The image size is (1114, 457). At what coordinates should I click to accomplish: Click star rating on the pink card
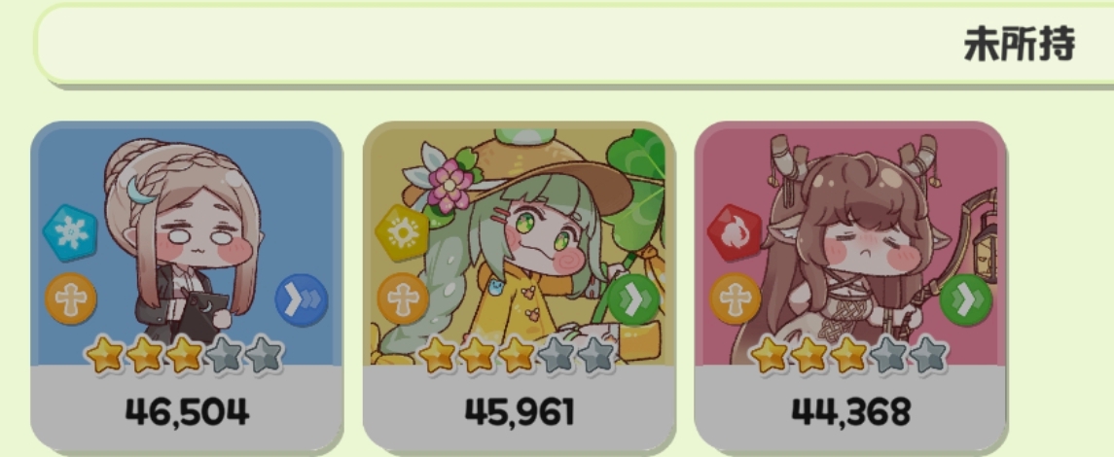pyautogui.click(x=848, y=355)
